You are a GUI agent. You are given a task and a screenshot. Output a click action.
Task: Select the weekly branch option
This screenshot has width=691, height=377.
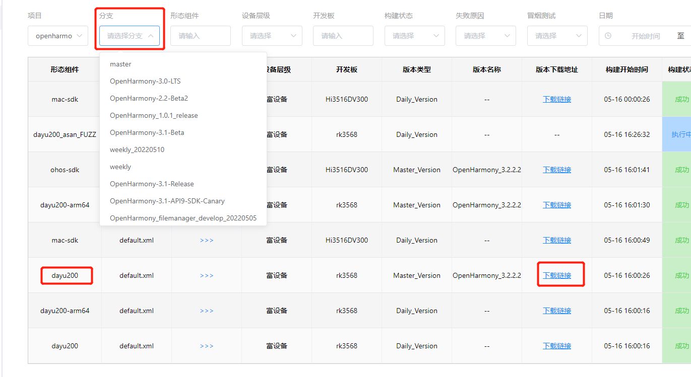tap(183, 167)
